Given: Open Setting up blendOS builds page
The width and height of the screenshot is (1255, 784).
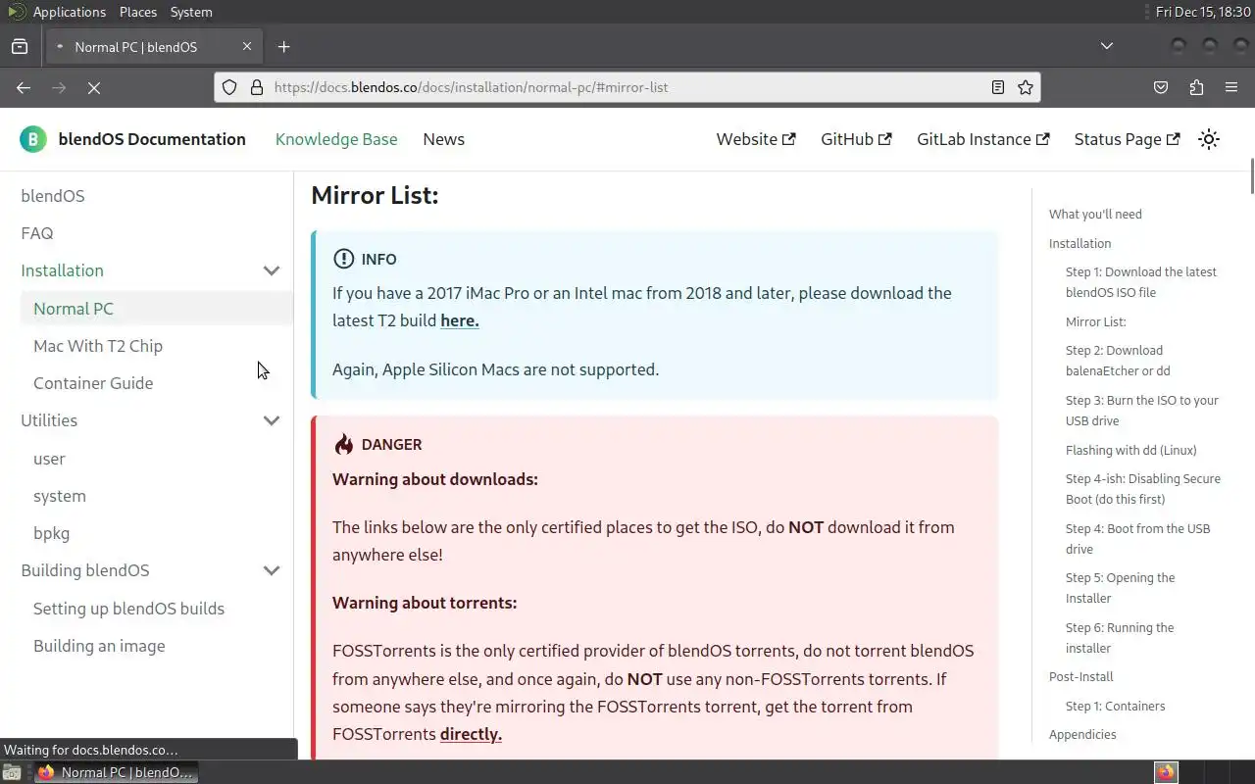Looking at the screenshot, I should tap(128, 609).
